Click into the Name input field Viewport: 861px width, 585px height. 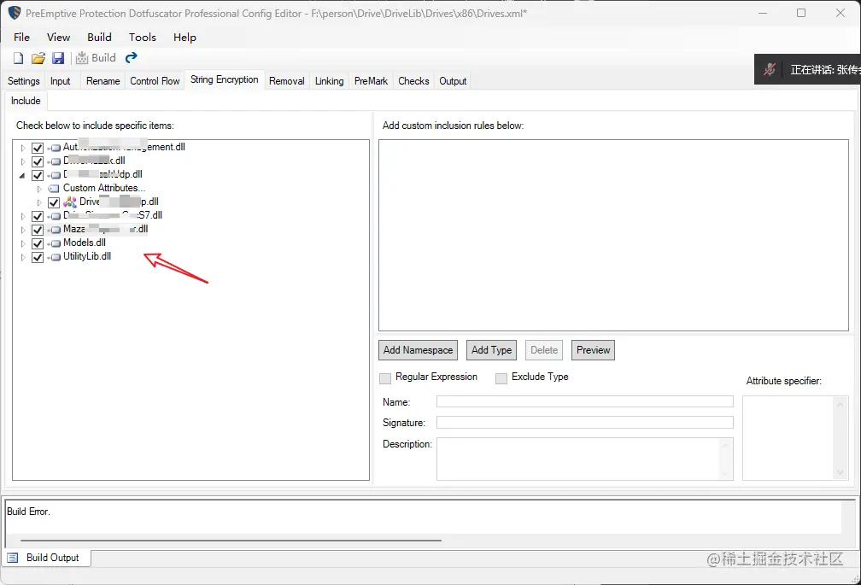585,401
